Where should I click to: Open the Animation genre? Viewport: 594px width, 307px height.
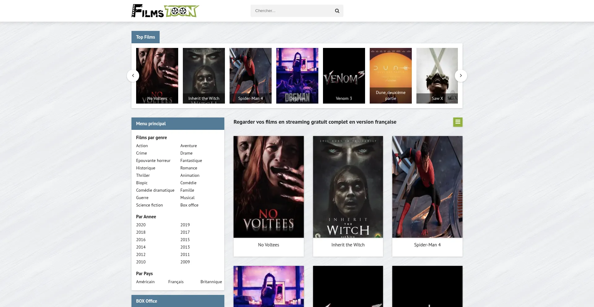(190, 176)
